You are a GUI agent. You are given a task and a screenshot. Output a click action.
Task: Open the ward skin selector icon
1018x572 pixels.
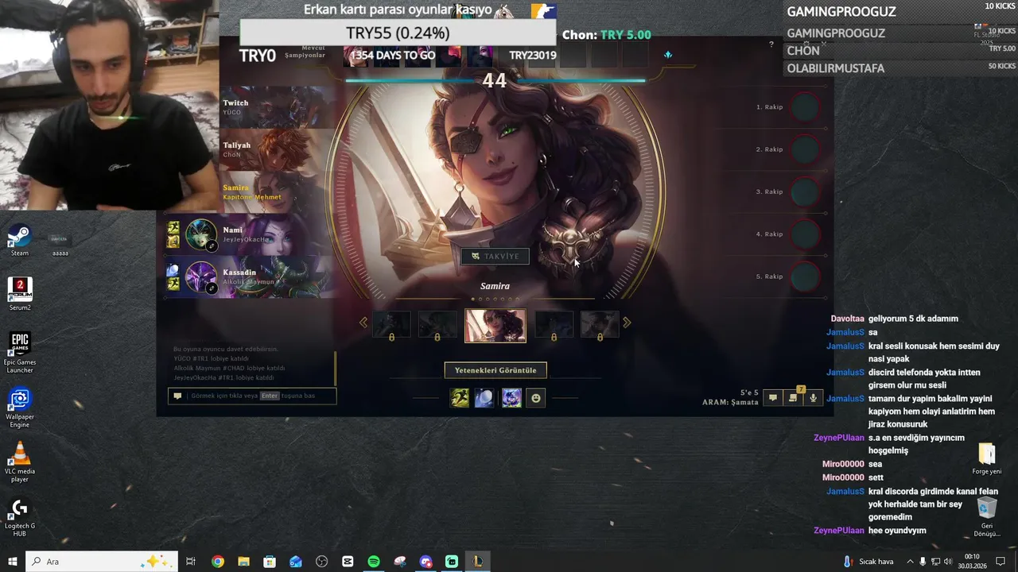(511, 397)
